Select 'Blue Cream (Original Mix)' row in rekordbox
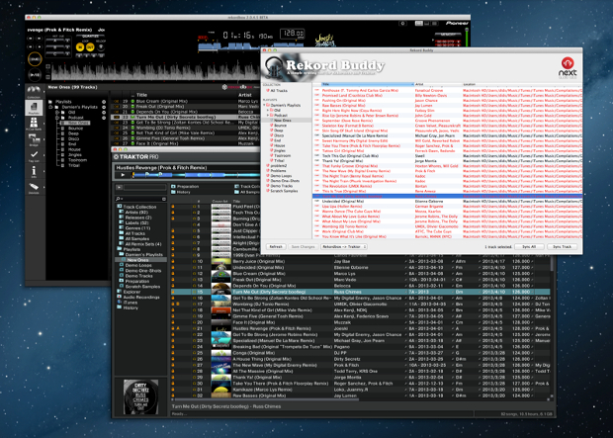613x438 pixels. (185, 101)
